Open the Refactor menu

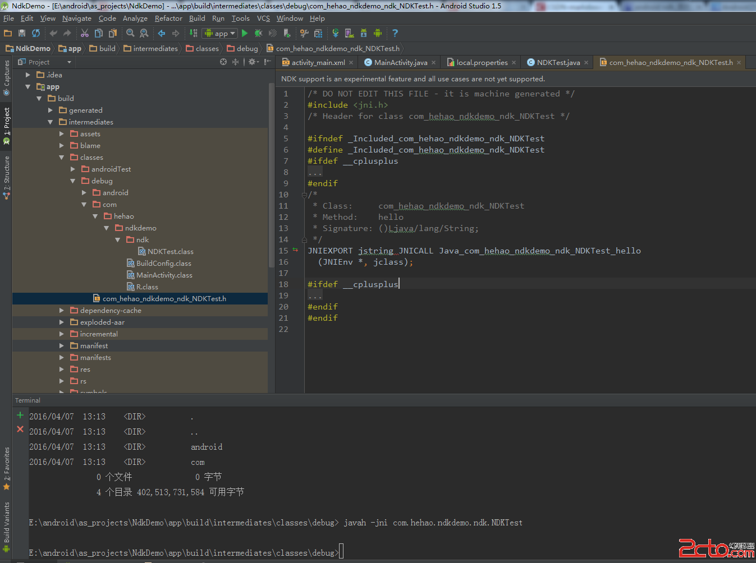pyautogui.click(x=168, y=19)
